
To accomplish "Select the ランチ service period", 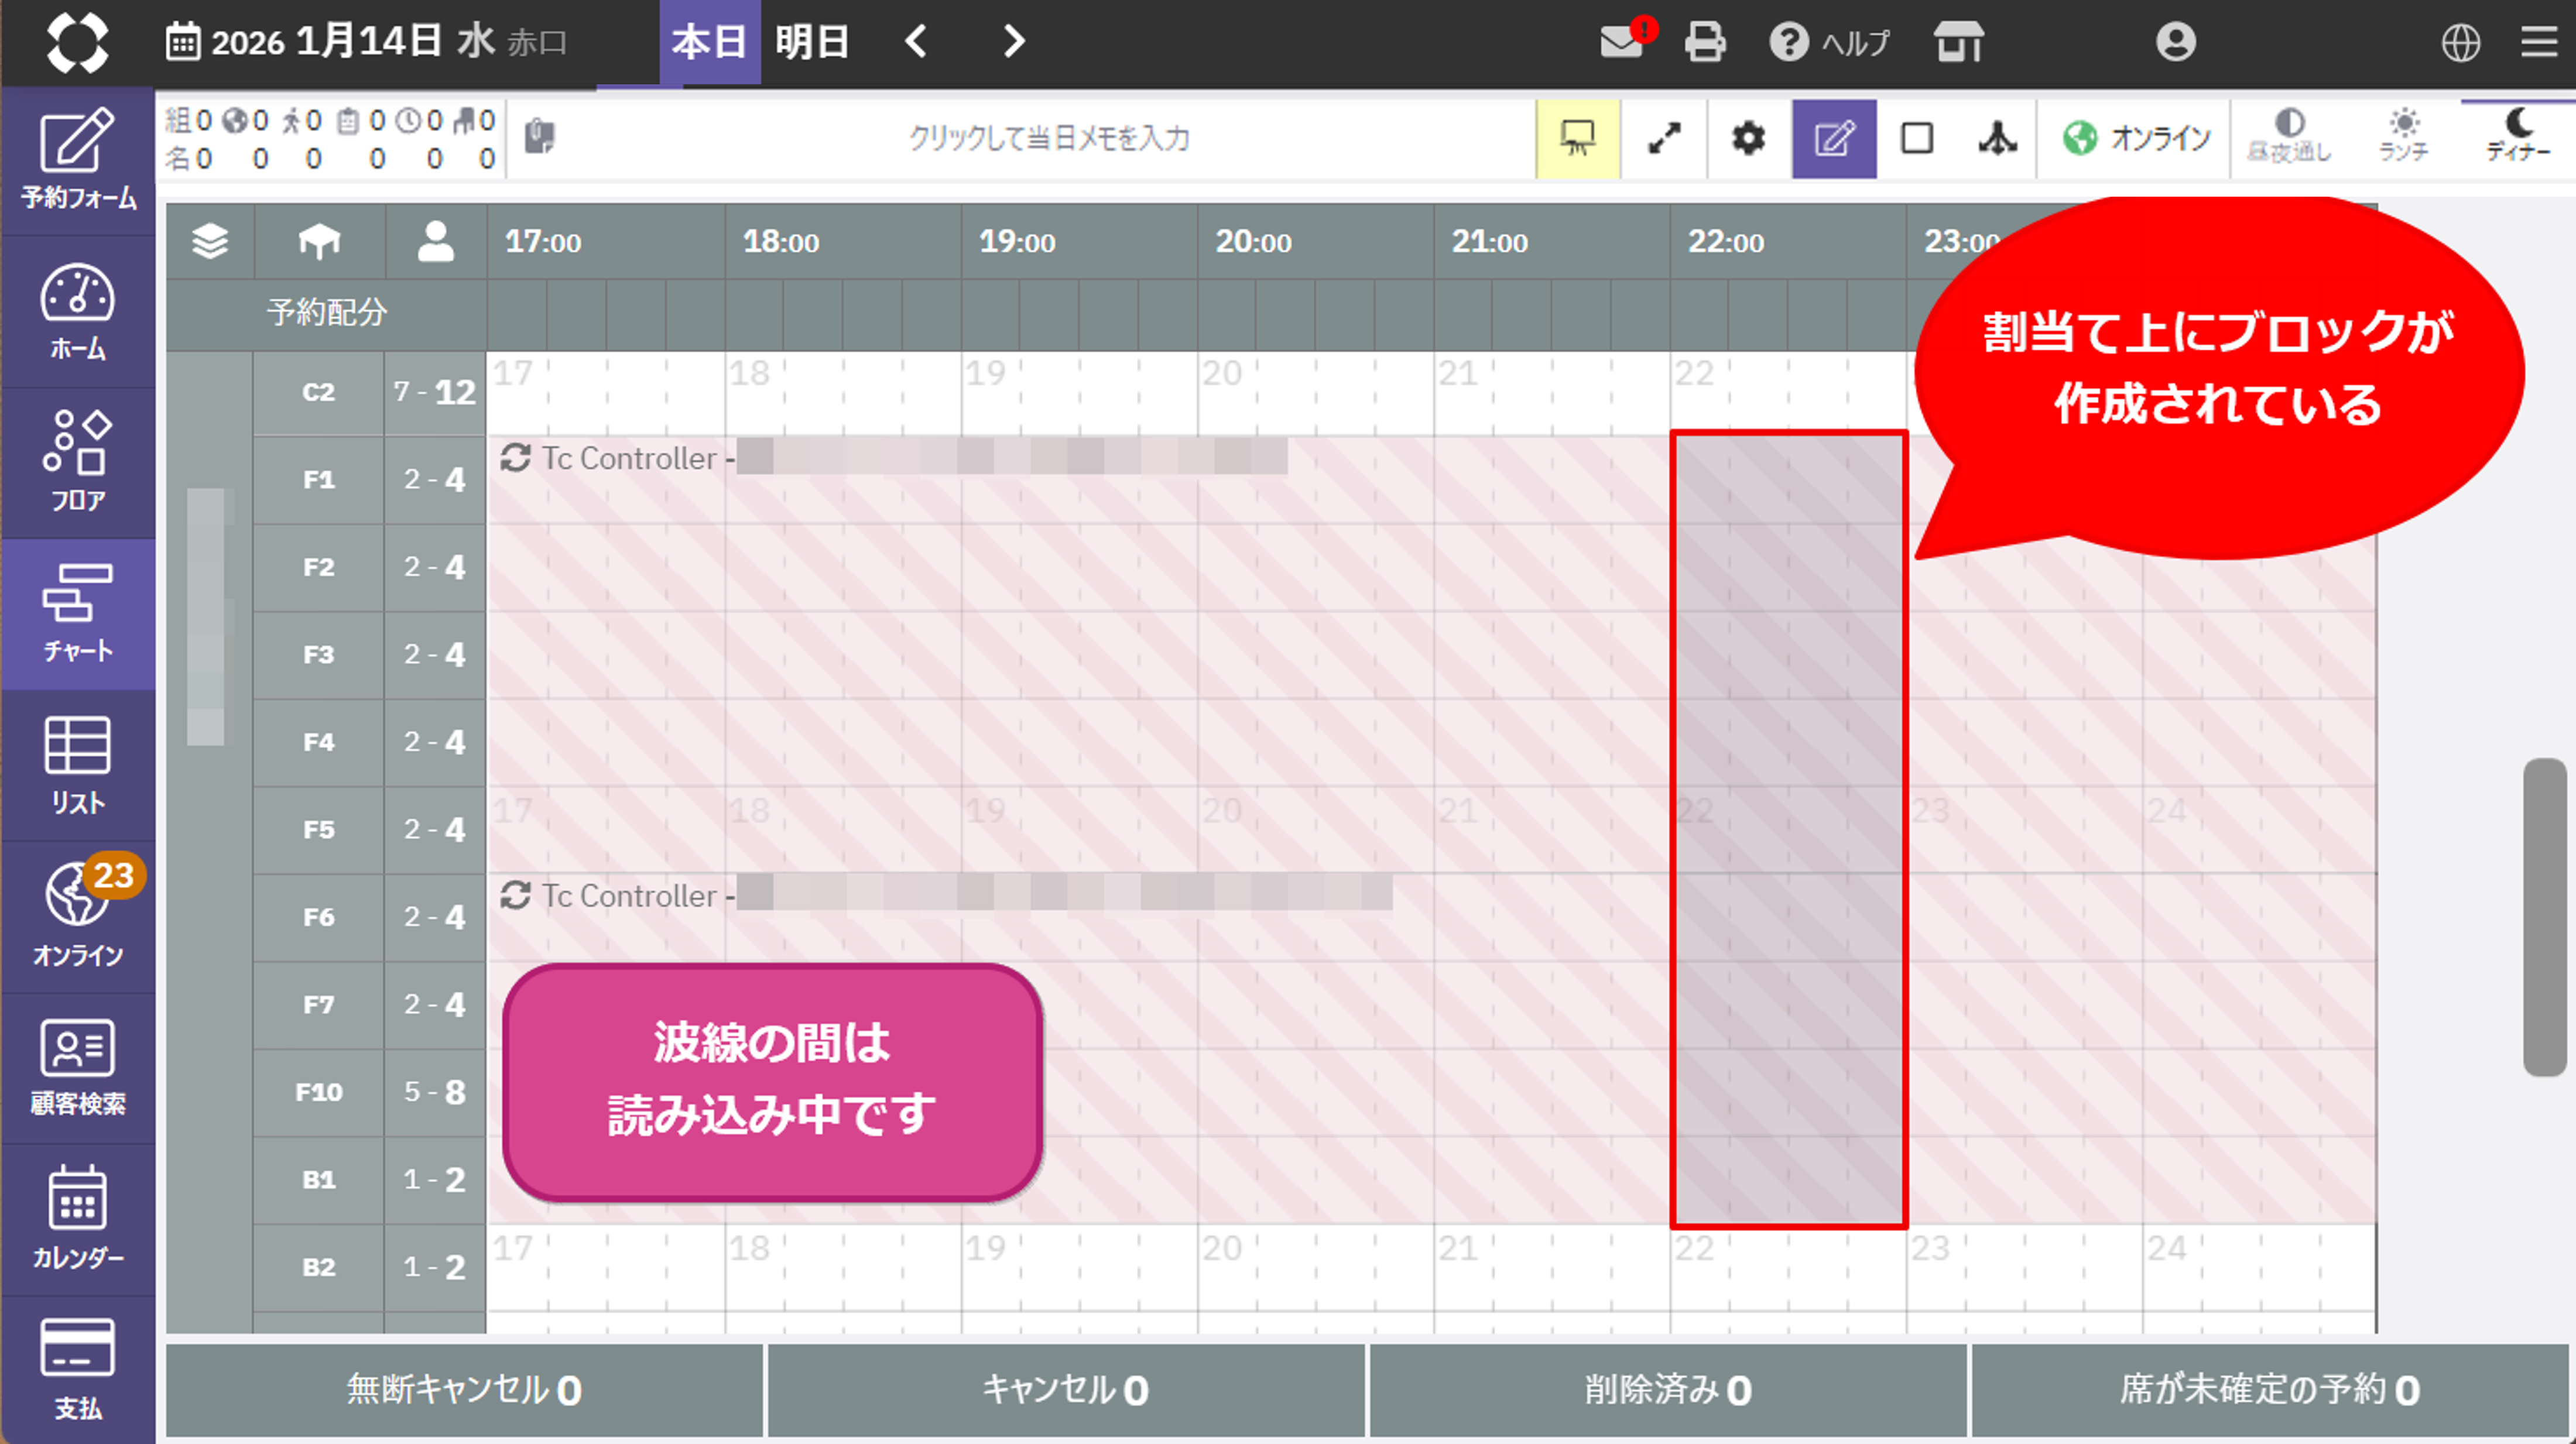I will 2403,136.
